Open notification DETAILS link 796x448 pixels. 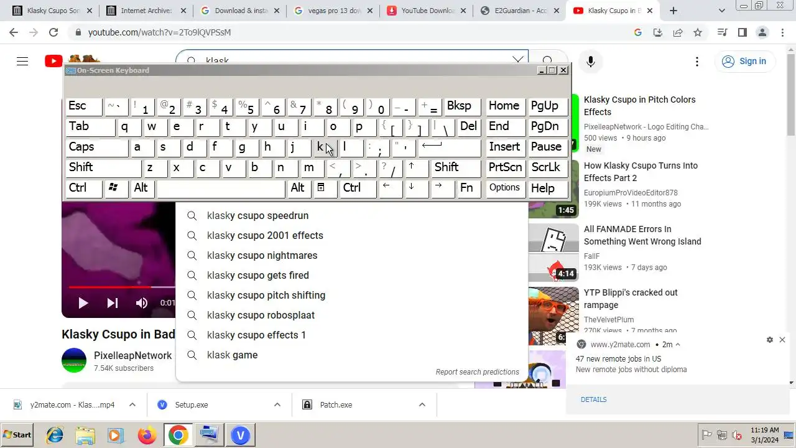594,399
